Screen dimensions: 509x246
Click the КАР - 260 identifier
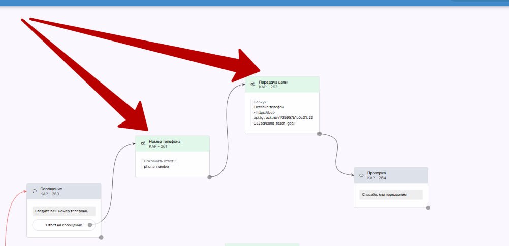[x=50, y=194]
